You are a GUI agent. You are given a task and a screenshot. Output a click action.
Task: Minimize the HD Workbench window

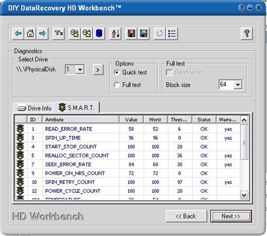[x=250, y=8]
